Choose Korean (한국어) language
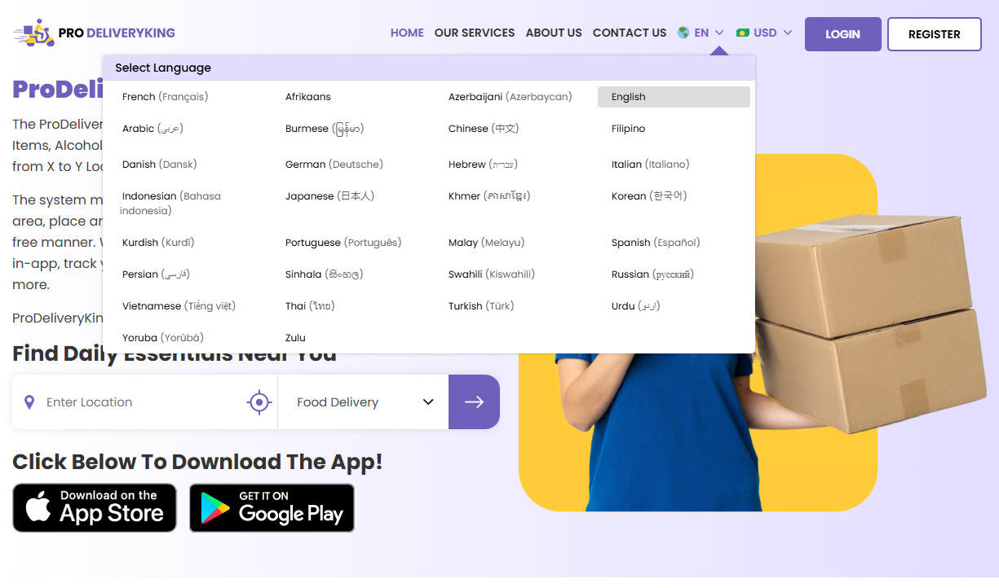Image resolution: width=999 pixels, height=588 pixels. [x=649, y=196]
